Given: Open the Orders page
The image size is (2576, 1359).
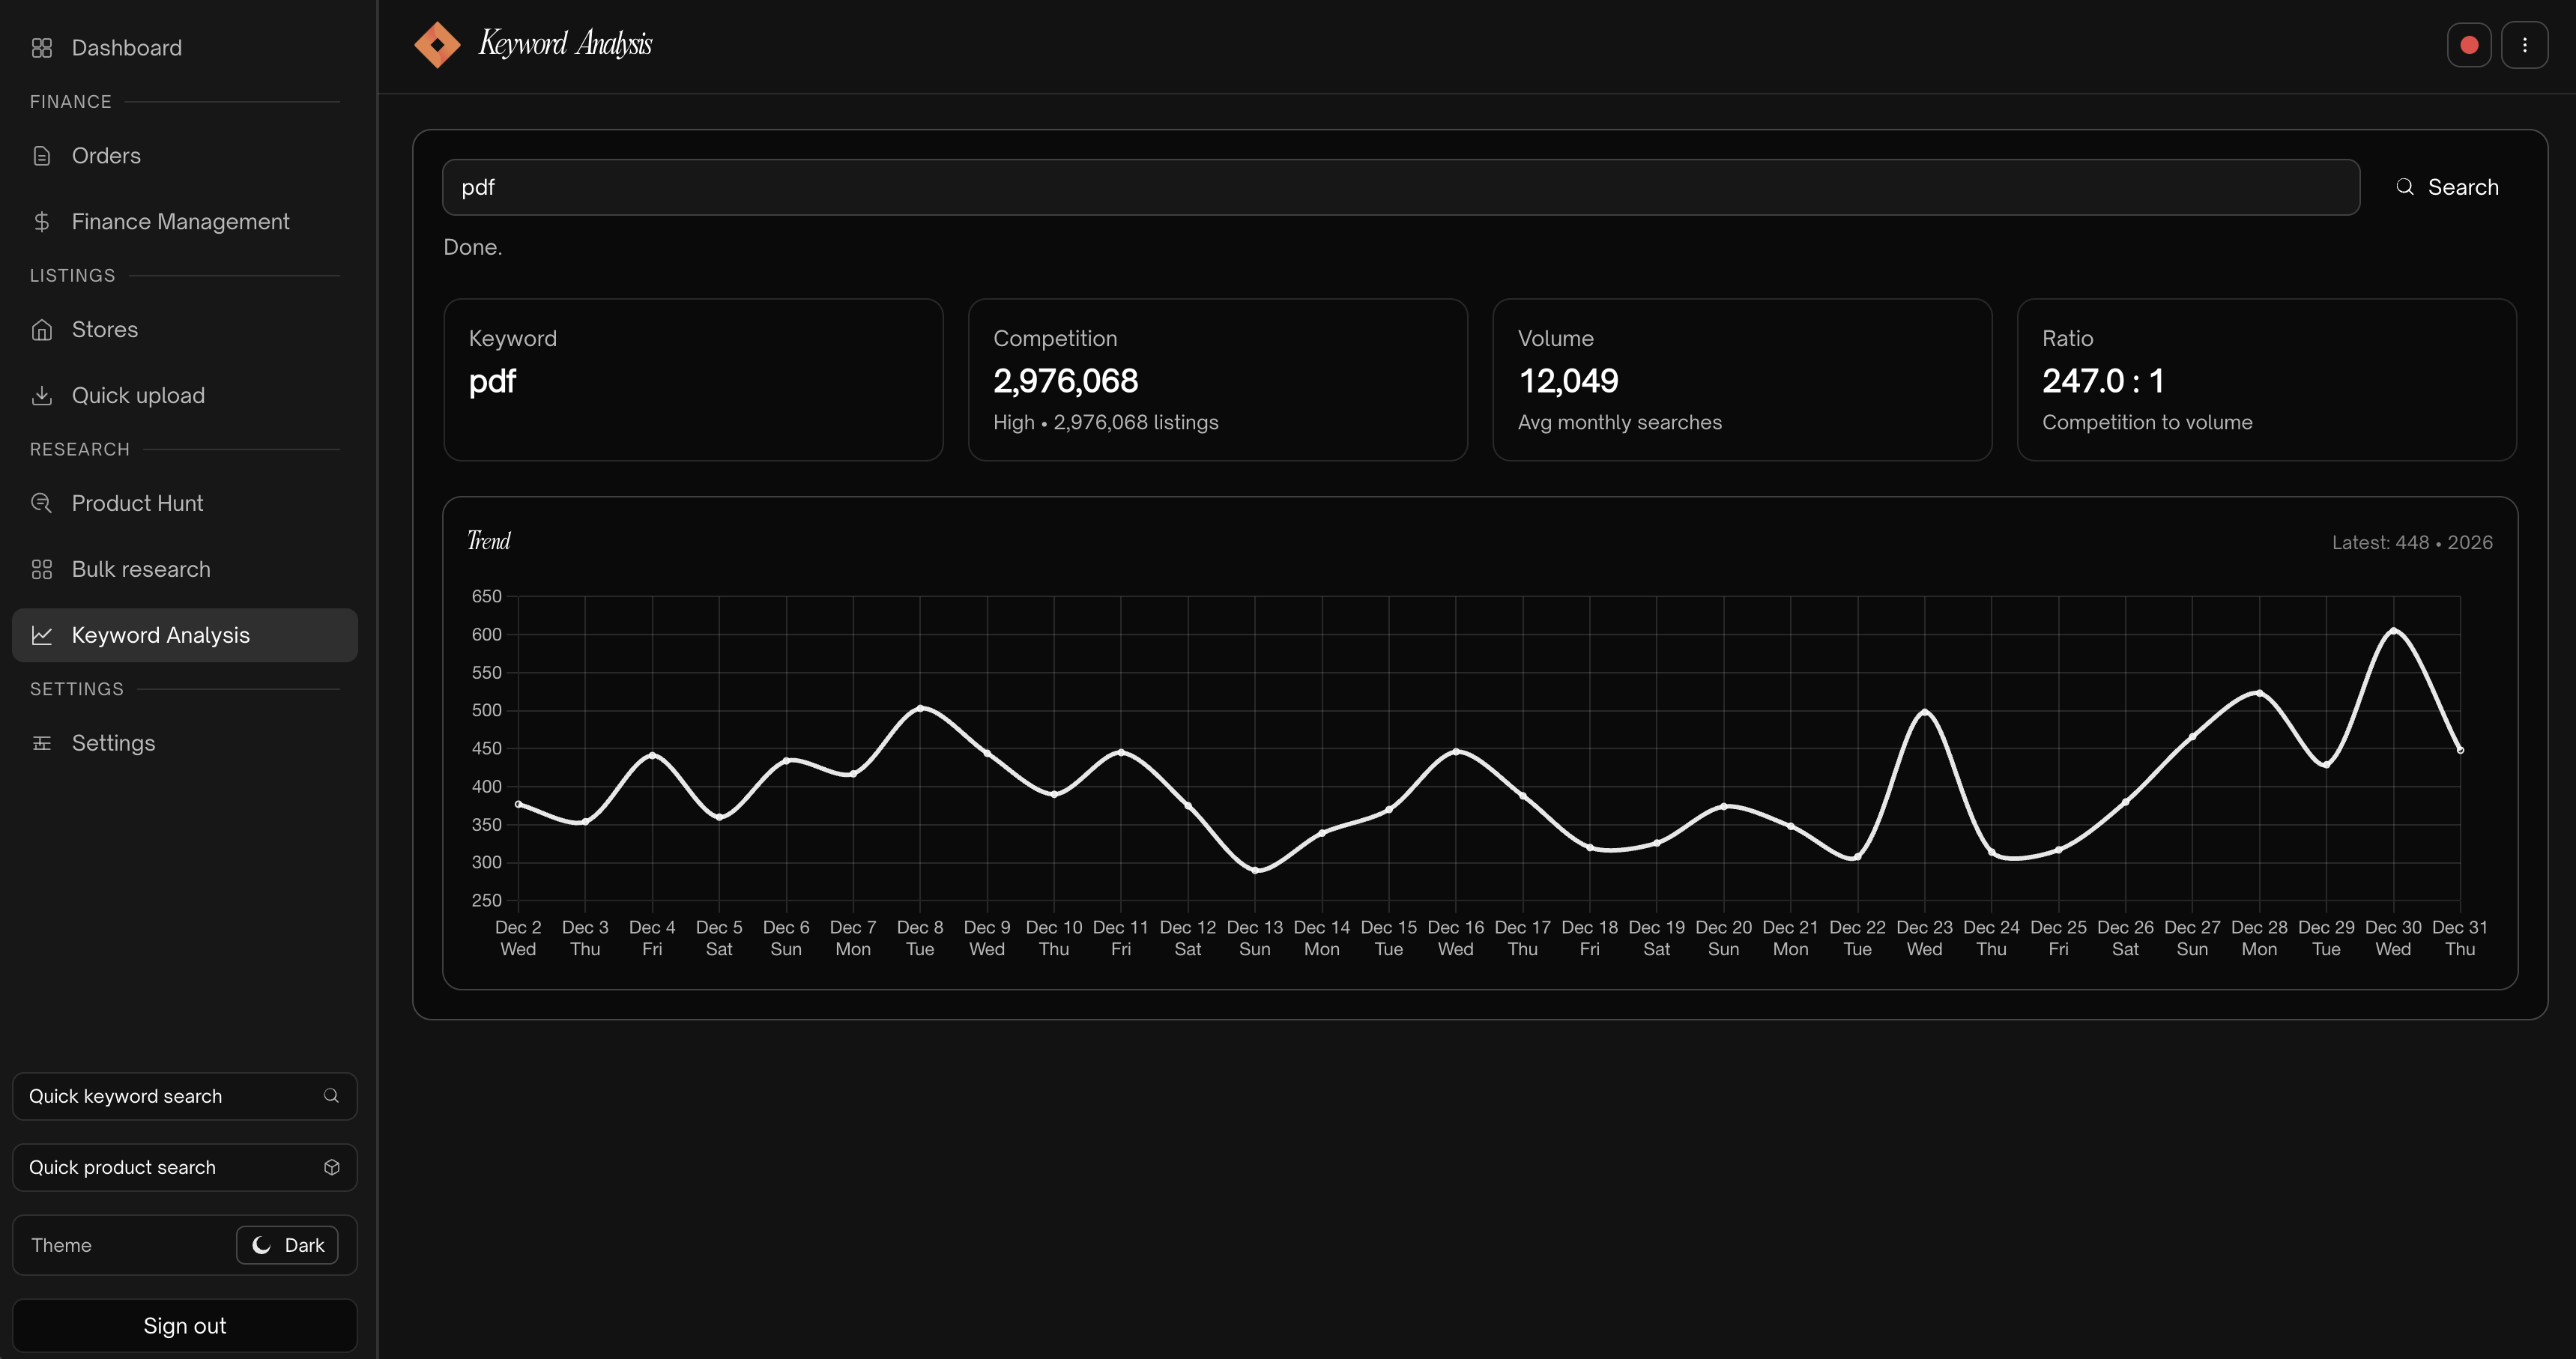Looking at the screenshot, I should (x=106, y=156).
